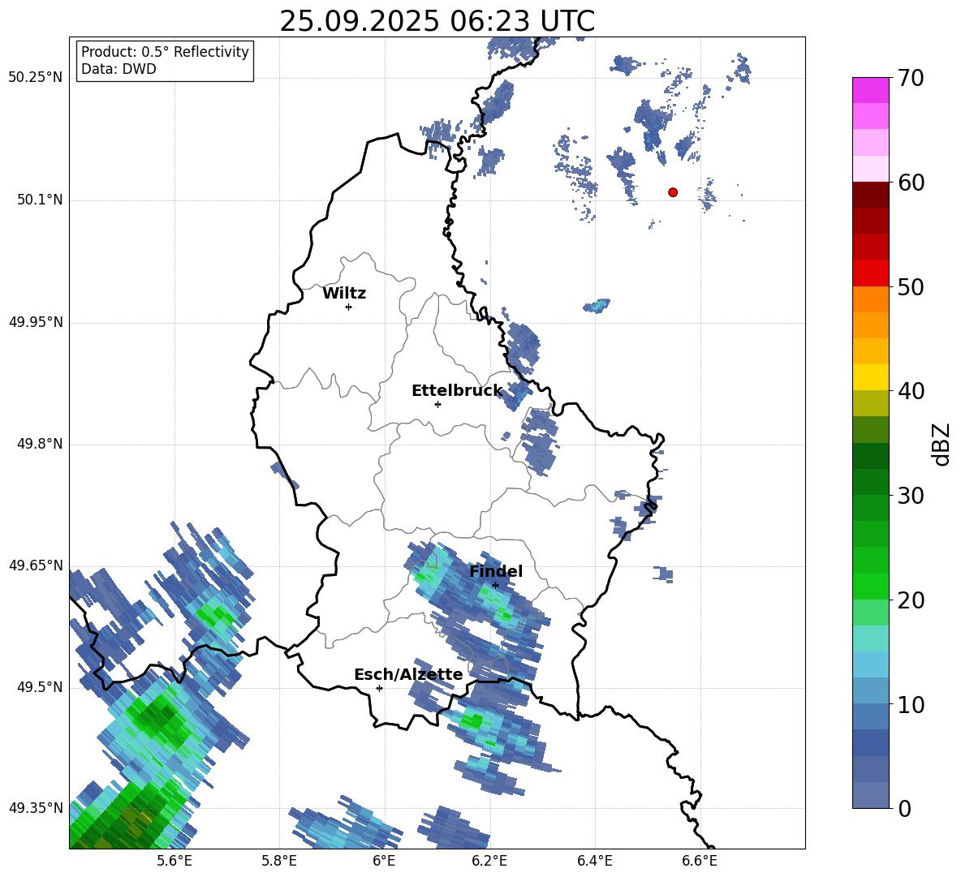Viewport: 961px width, 877px height.
Task: Click the colorbar tick label 70
Action: [911, 78]
